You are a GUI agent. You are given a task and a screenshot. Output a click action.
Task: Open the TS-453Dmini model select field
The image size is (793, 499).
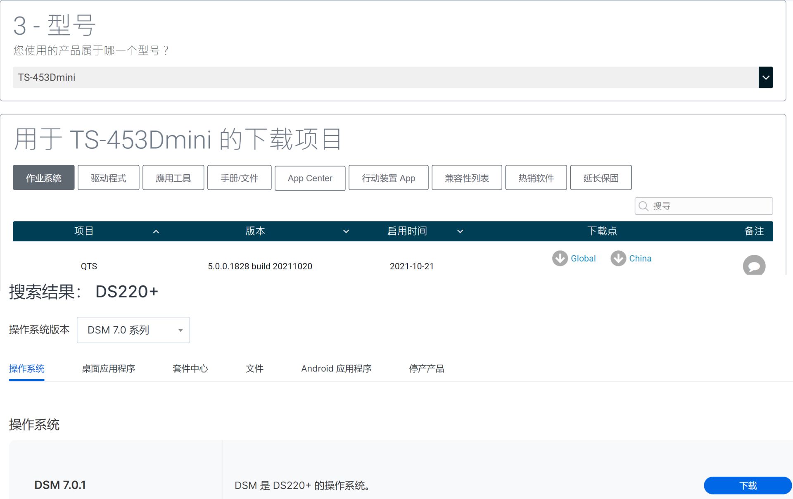click(x=393, y=77)
